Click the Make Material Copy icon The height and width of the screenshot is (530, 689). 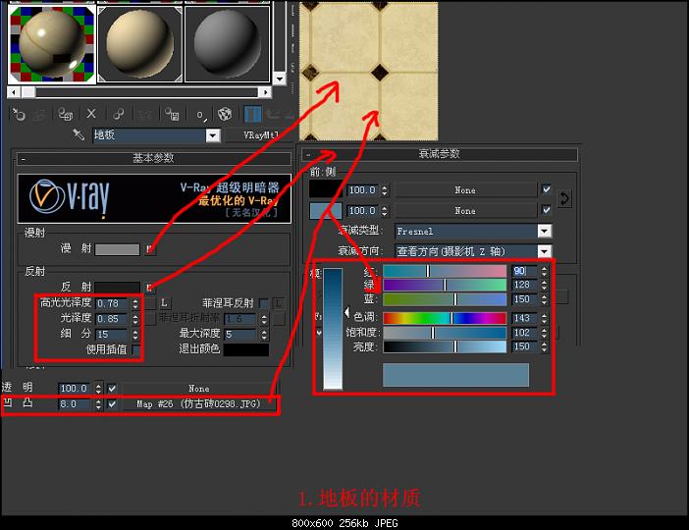118,114
